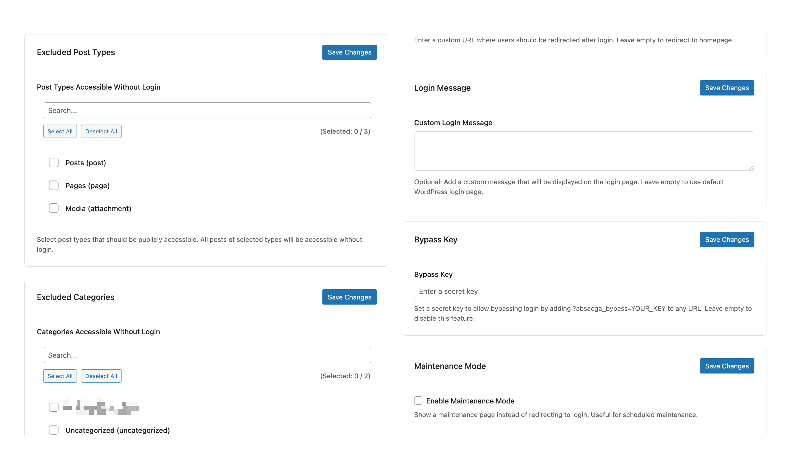The width and height of the screenshot is (790, 469).
Task: Check the Pages (page) checkbox
Action: pos(54,185)
